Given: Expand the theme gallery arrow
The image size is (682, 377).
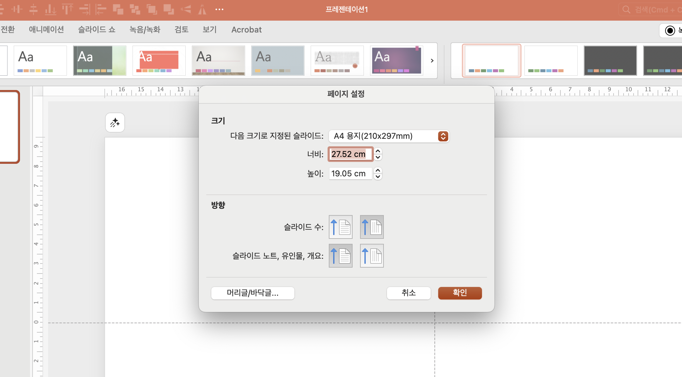Looking at the screenshot, I should [x=432, y=61].
